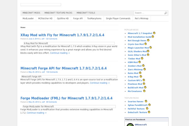
Task: Click flame icon beside Mod Installation Guide
Action: pos(153,37)
